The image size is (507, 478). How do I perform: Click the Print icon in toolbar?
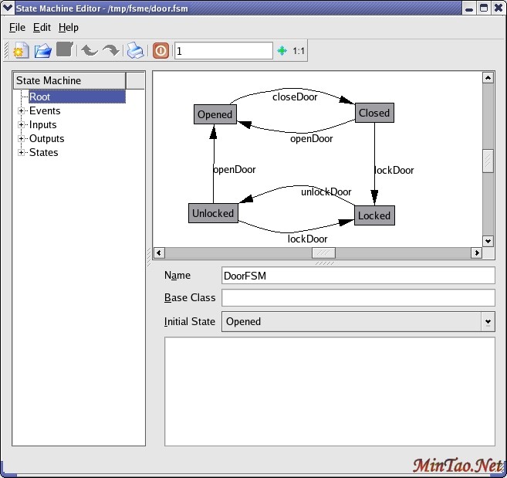click(136, 51)
